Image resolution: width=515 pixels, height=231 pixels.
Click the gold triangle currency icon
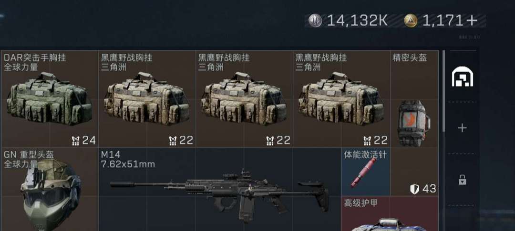point(411,20)
